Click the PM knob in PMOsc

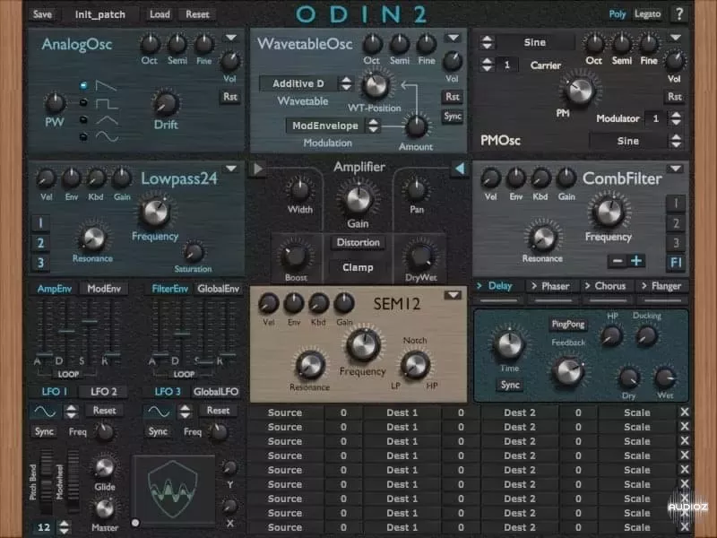click(x=579, y=90)
